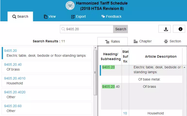Click the download icon button
This screenshot has height=116, width=187.
tap(166, 29)
